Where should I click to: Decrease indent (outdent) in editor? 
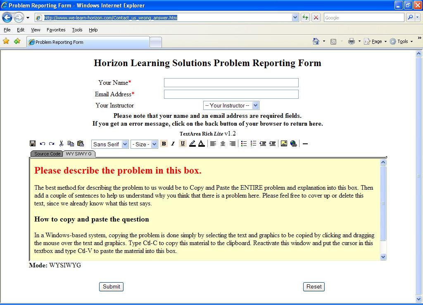(x=263, y=144)
